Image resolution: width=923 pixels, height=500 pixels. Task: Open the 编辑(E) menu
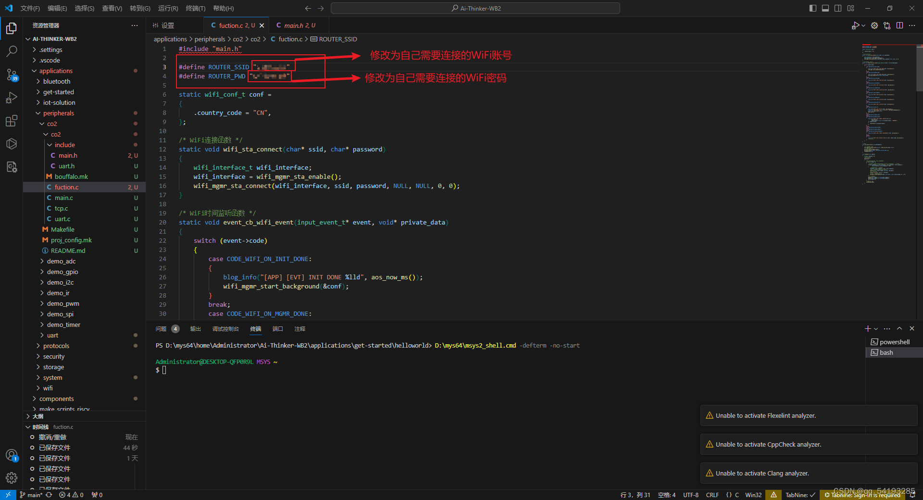57,8
